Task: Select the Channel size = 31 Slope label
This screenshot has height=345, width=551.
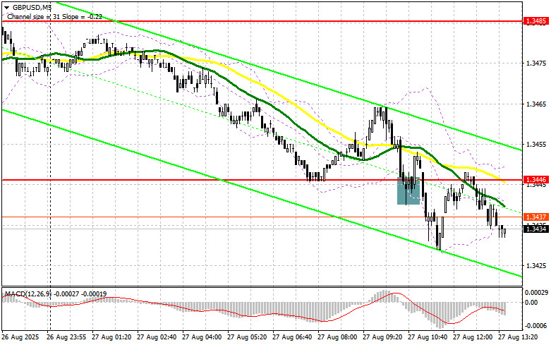Action: pyautogui.click(x=54, y=16)
